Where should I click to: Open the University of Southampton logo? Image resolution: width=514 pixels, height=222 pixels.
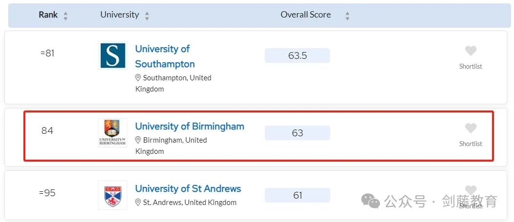pyautogui.click(x=113, y=55)
